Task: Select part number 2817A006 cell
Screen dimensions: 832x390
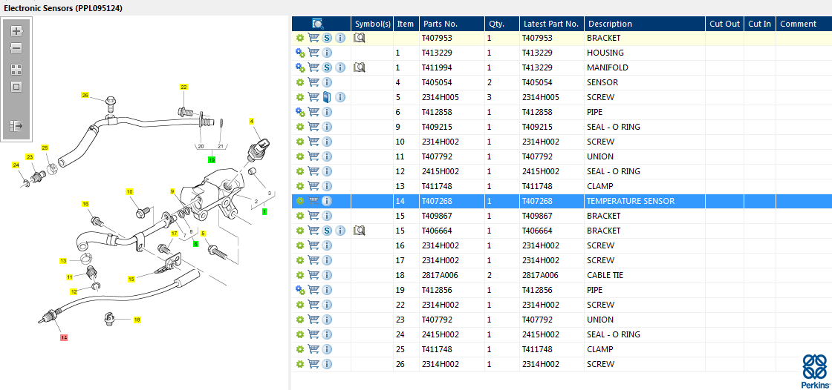Action: (x=452, y=276)
